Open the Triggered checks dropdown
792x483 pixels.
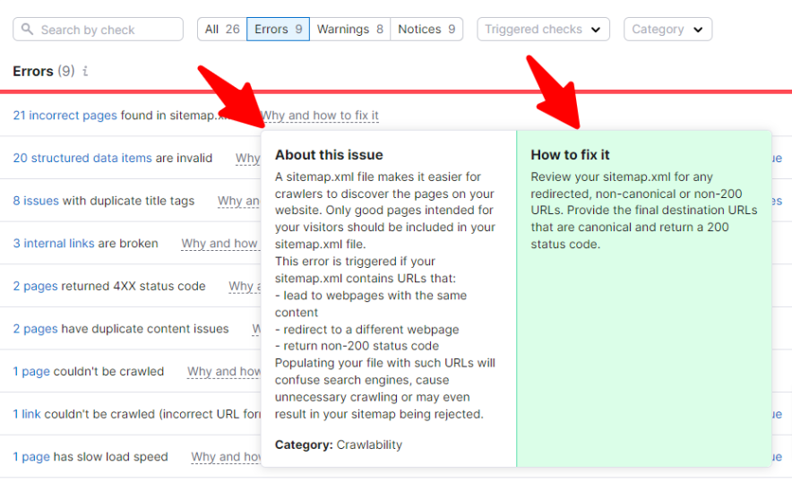pyautogui.click(x=544, y=30)
